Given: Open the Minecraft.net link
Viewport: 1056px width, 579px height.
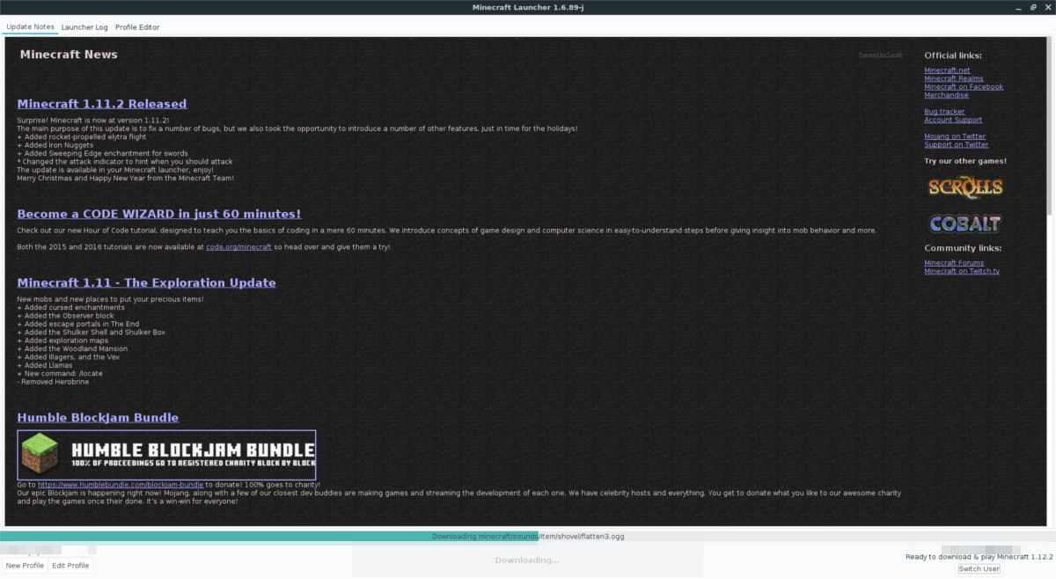Looking at the screenshot, I should (x=948, y=70).
